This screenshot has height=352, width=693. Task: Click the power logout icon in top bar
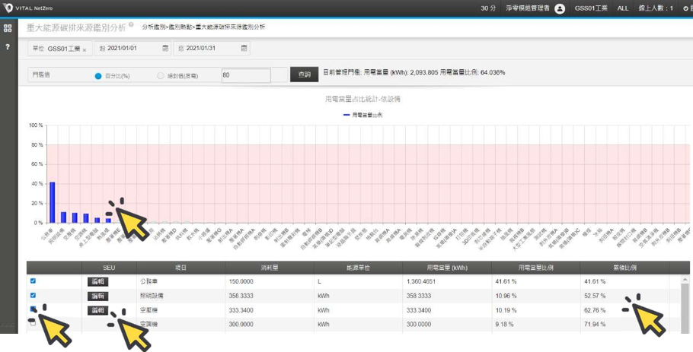[x=686, y=8]
